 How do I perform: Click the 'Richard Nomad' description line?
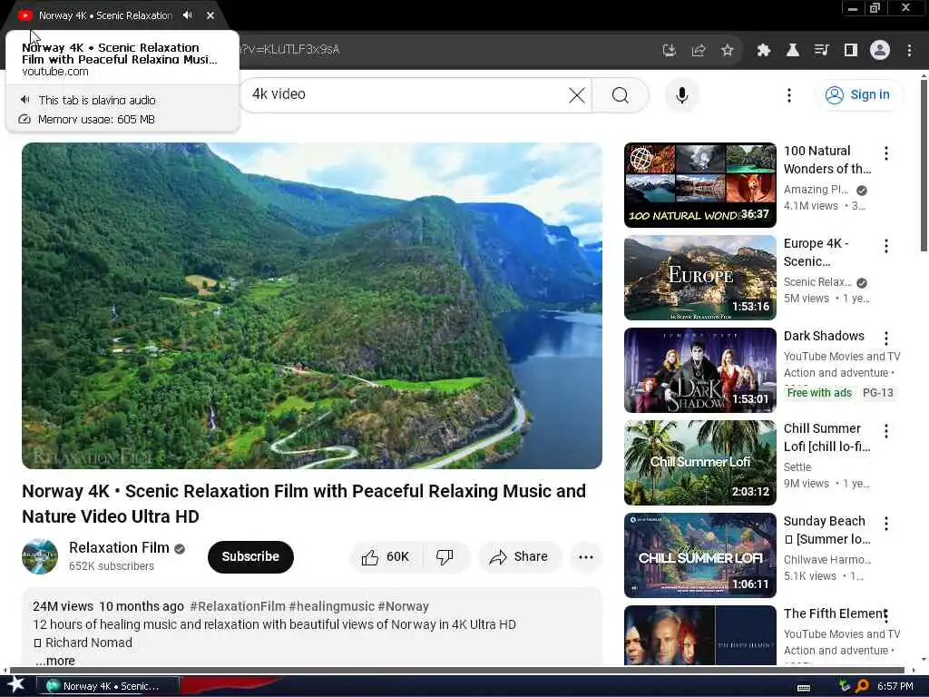click(x=83, y=643)
